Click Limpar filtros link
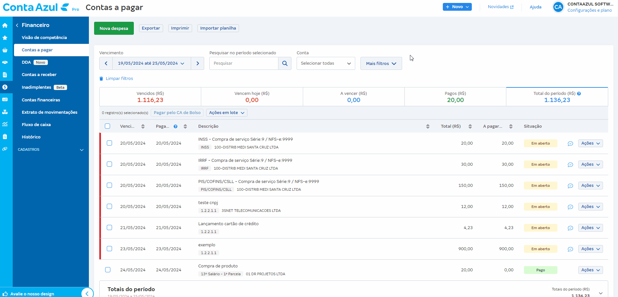This screenshot has height=297, width=618. tap(116, 79)
